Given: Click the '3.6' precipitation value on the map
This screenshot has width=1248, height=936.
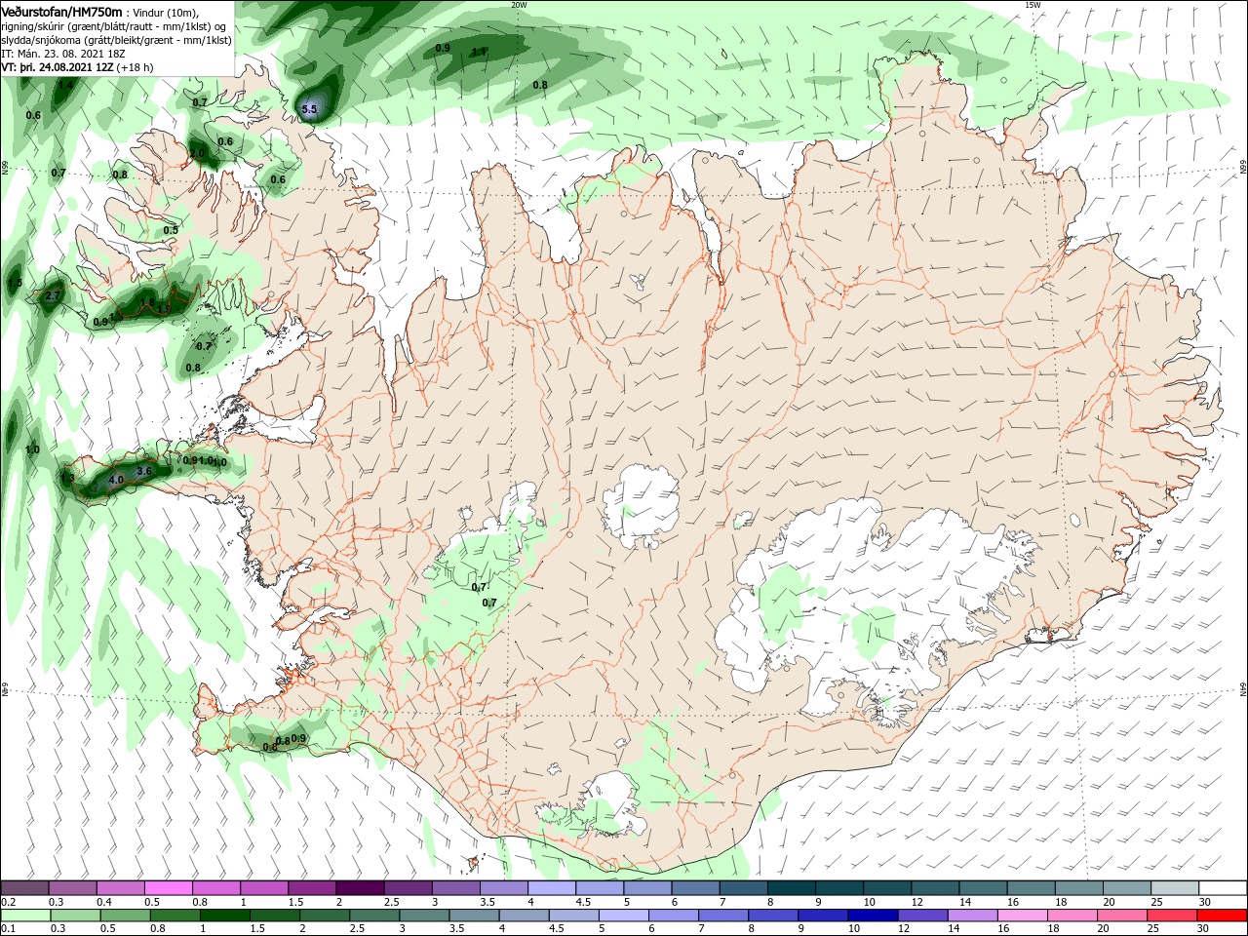Looking at the screenshot, I should click(144, 471).
